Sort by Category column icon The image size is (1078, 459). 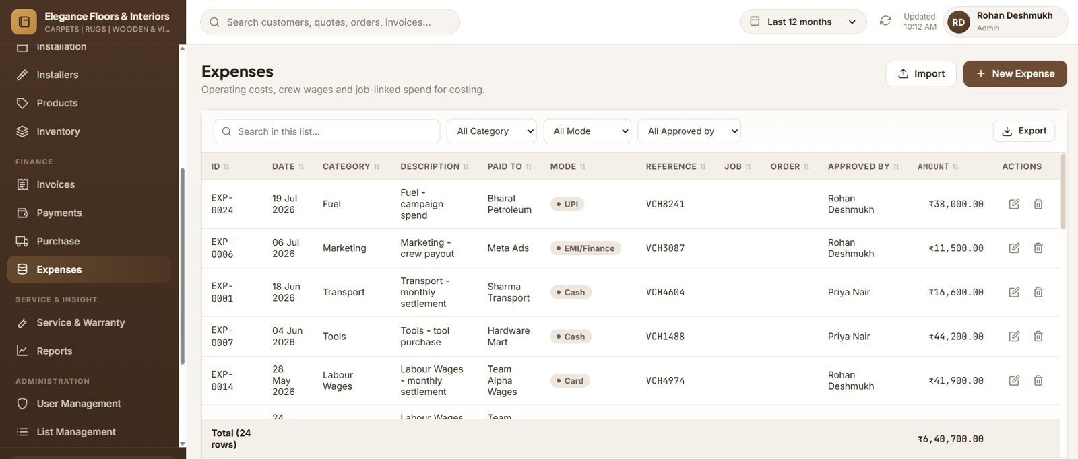click(377, 166)
